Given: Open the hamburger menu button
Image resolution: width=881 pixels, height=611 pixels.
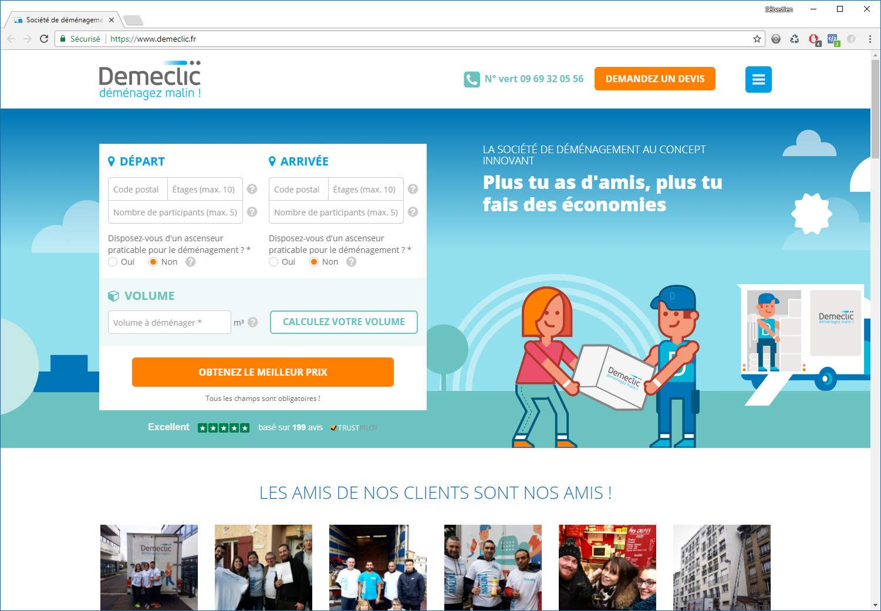Looking at the screenshot, I should pyautogui.click(x=758, y=79).
